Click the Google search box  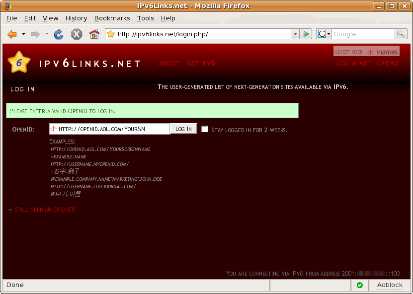coord(363,34)
